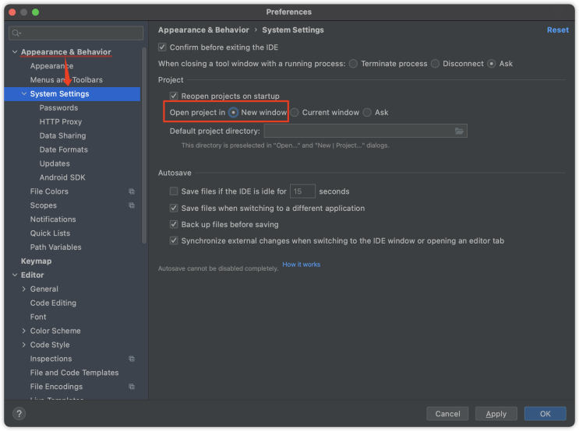
Task: Click the Default project directory field
Action: 365,131
